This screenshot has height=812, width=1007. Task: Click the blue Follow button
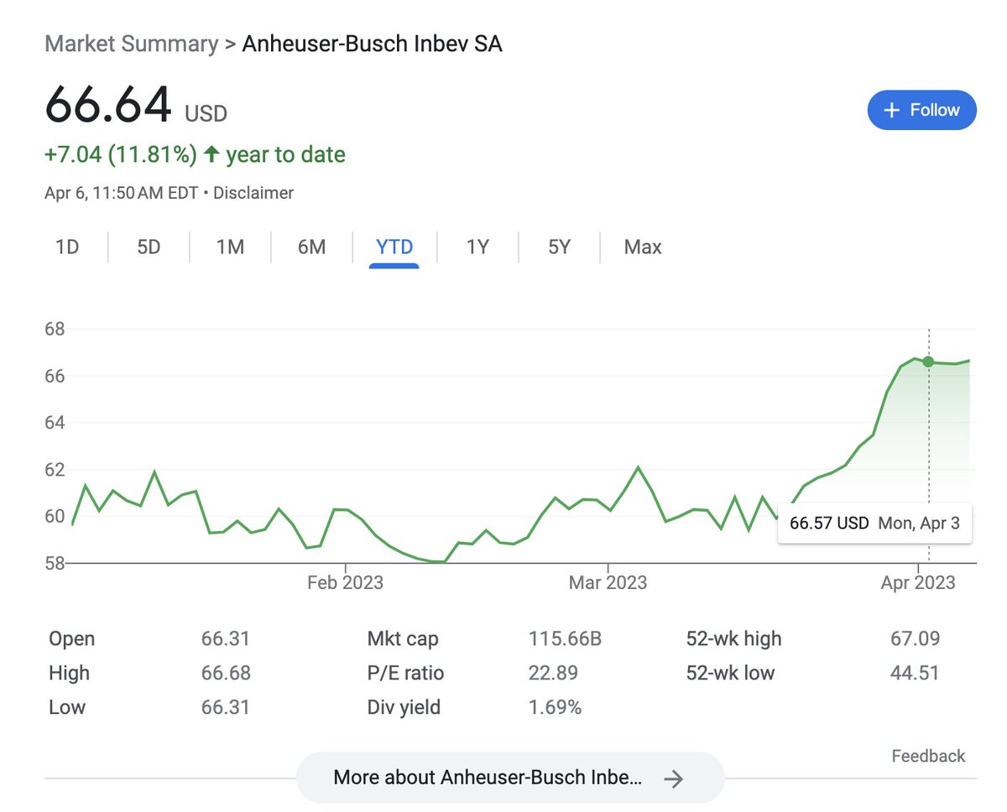coord(921,110)
